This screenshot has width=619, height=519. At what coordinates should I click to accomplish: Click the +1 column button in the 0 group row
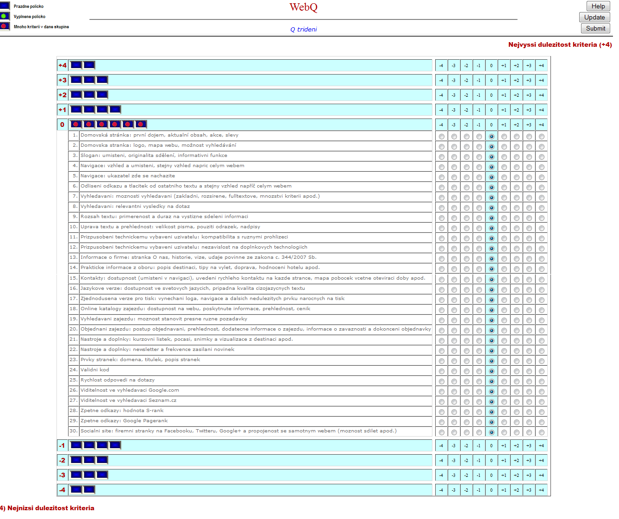point(504,125)
